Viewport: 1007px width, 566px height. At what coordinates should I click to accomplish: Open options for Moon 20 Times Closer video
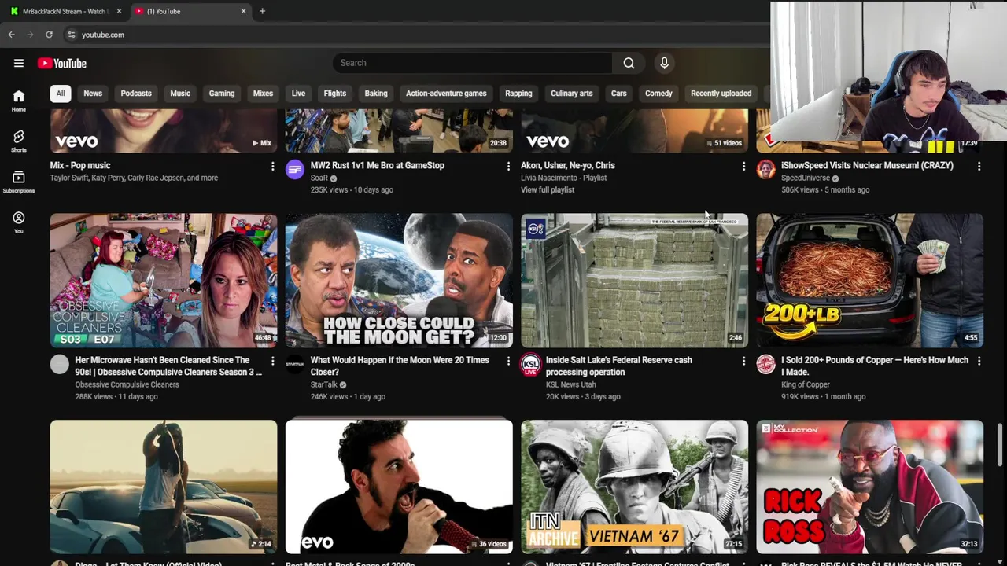pyautogui.click(x=508, y=361)
